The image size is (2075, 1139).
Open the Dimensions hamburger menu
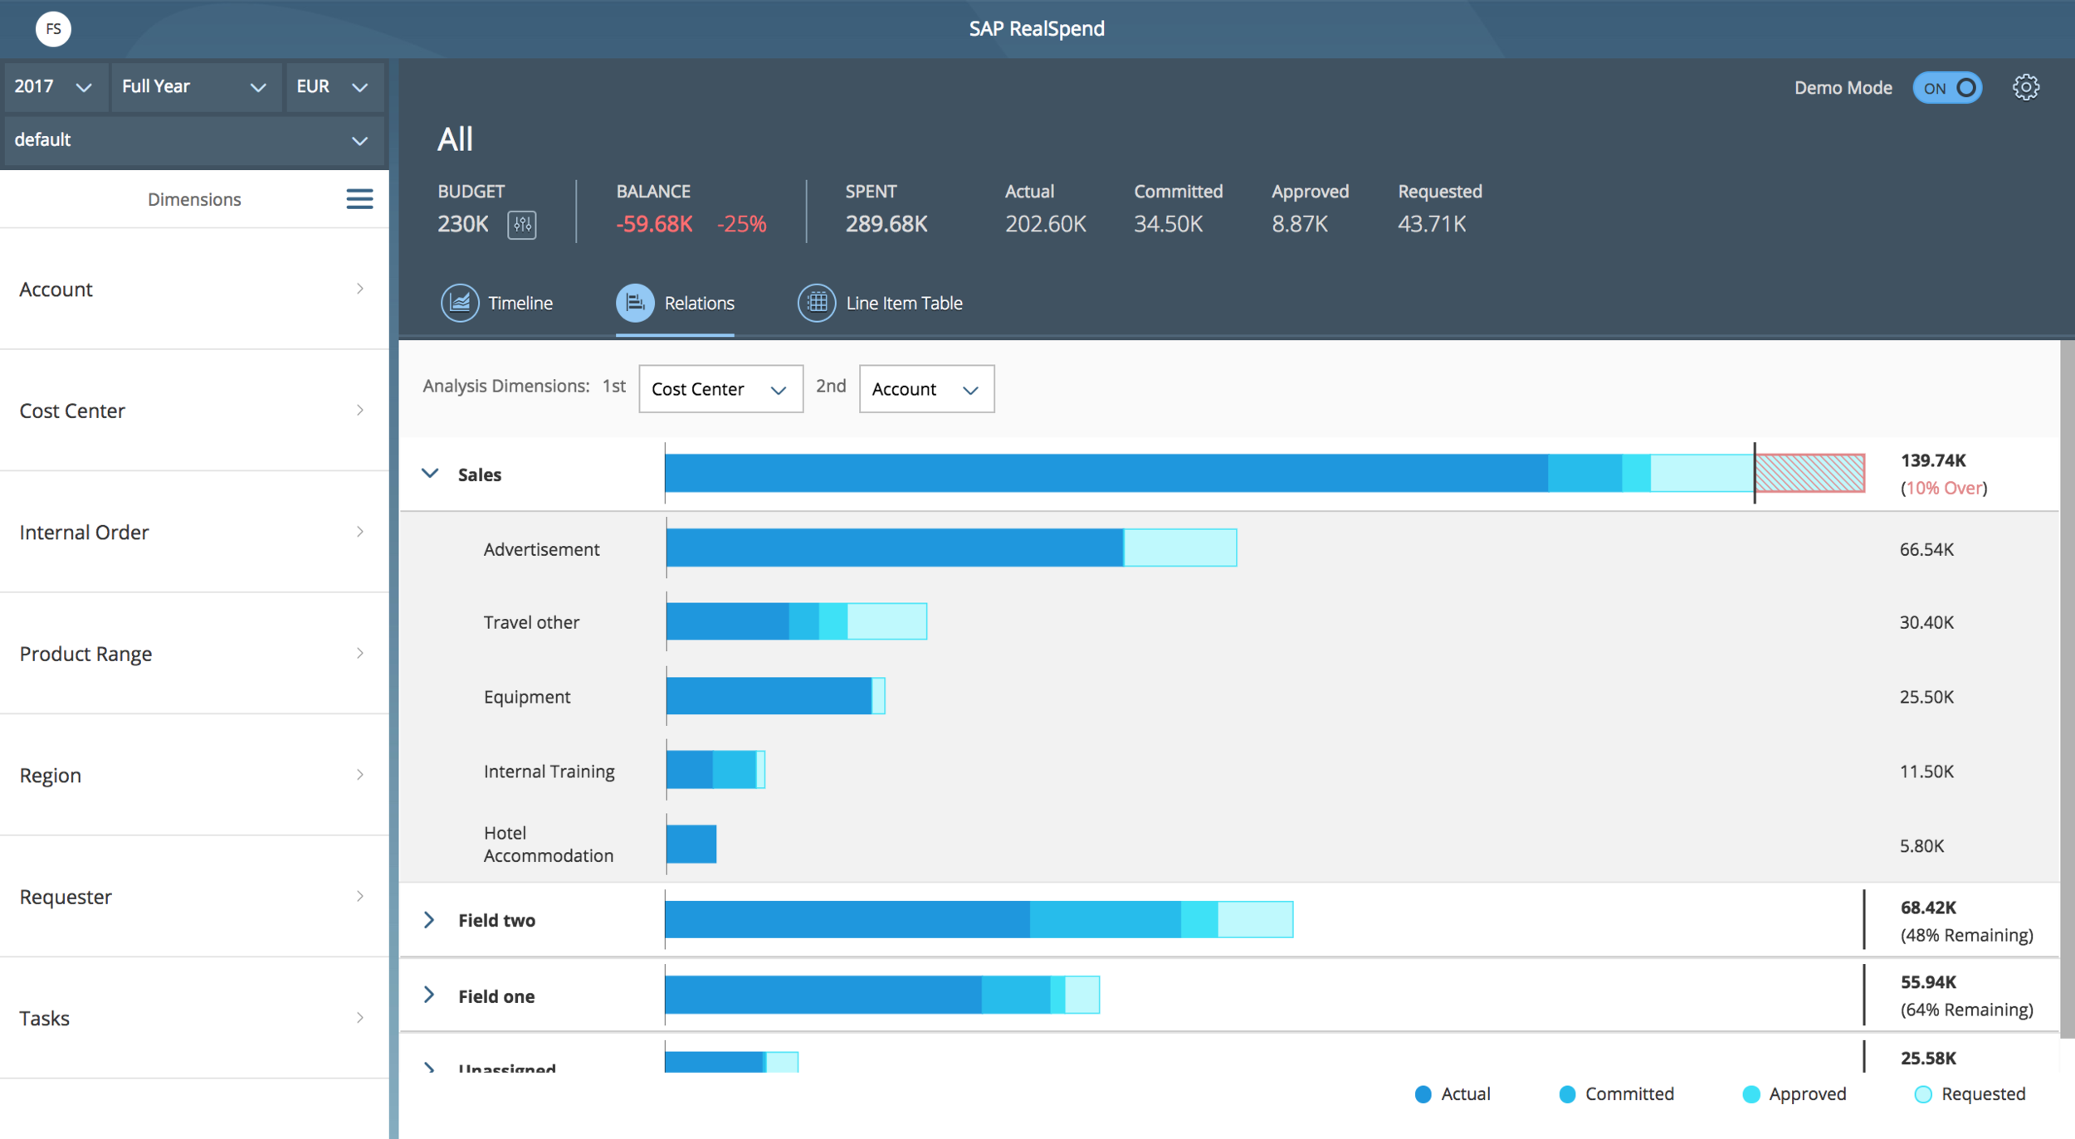(359, 199)
